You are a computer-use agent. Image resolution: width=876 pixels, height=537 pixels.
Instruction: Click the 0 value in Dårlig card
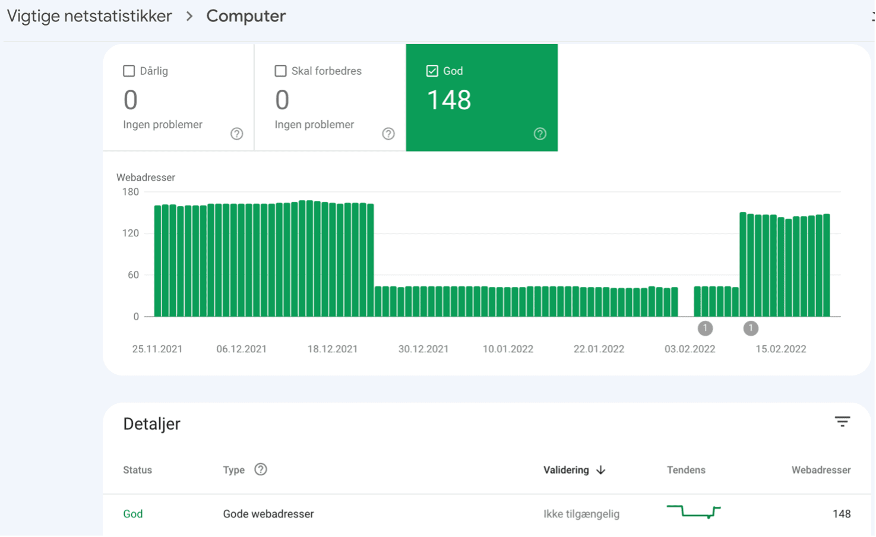(x=131, y=100)
